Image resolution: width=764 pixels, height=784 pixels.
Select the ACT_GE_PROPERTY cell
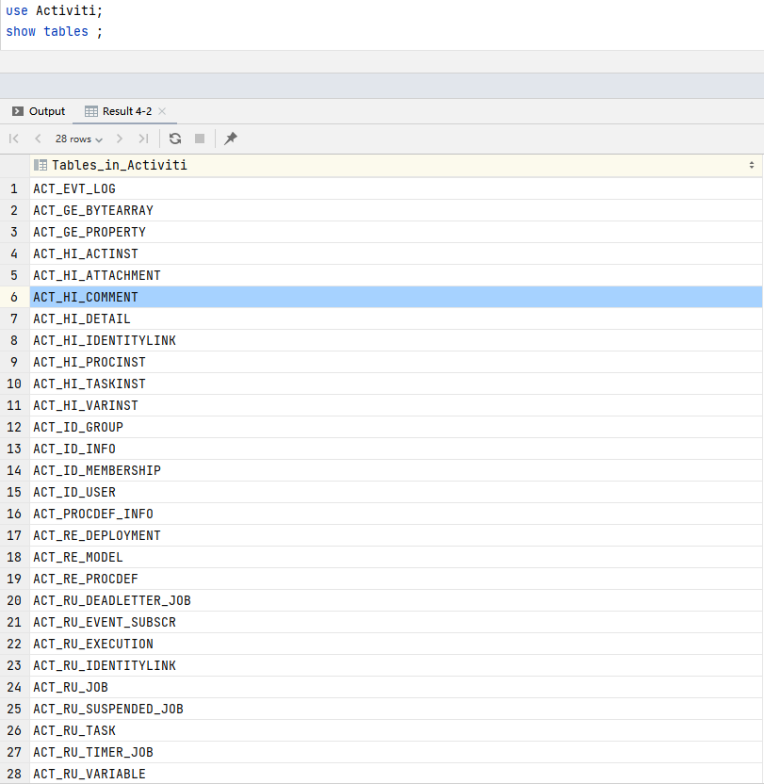click(396, 232)
